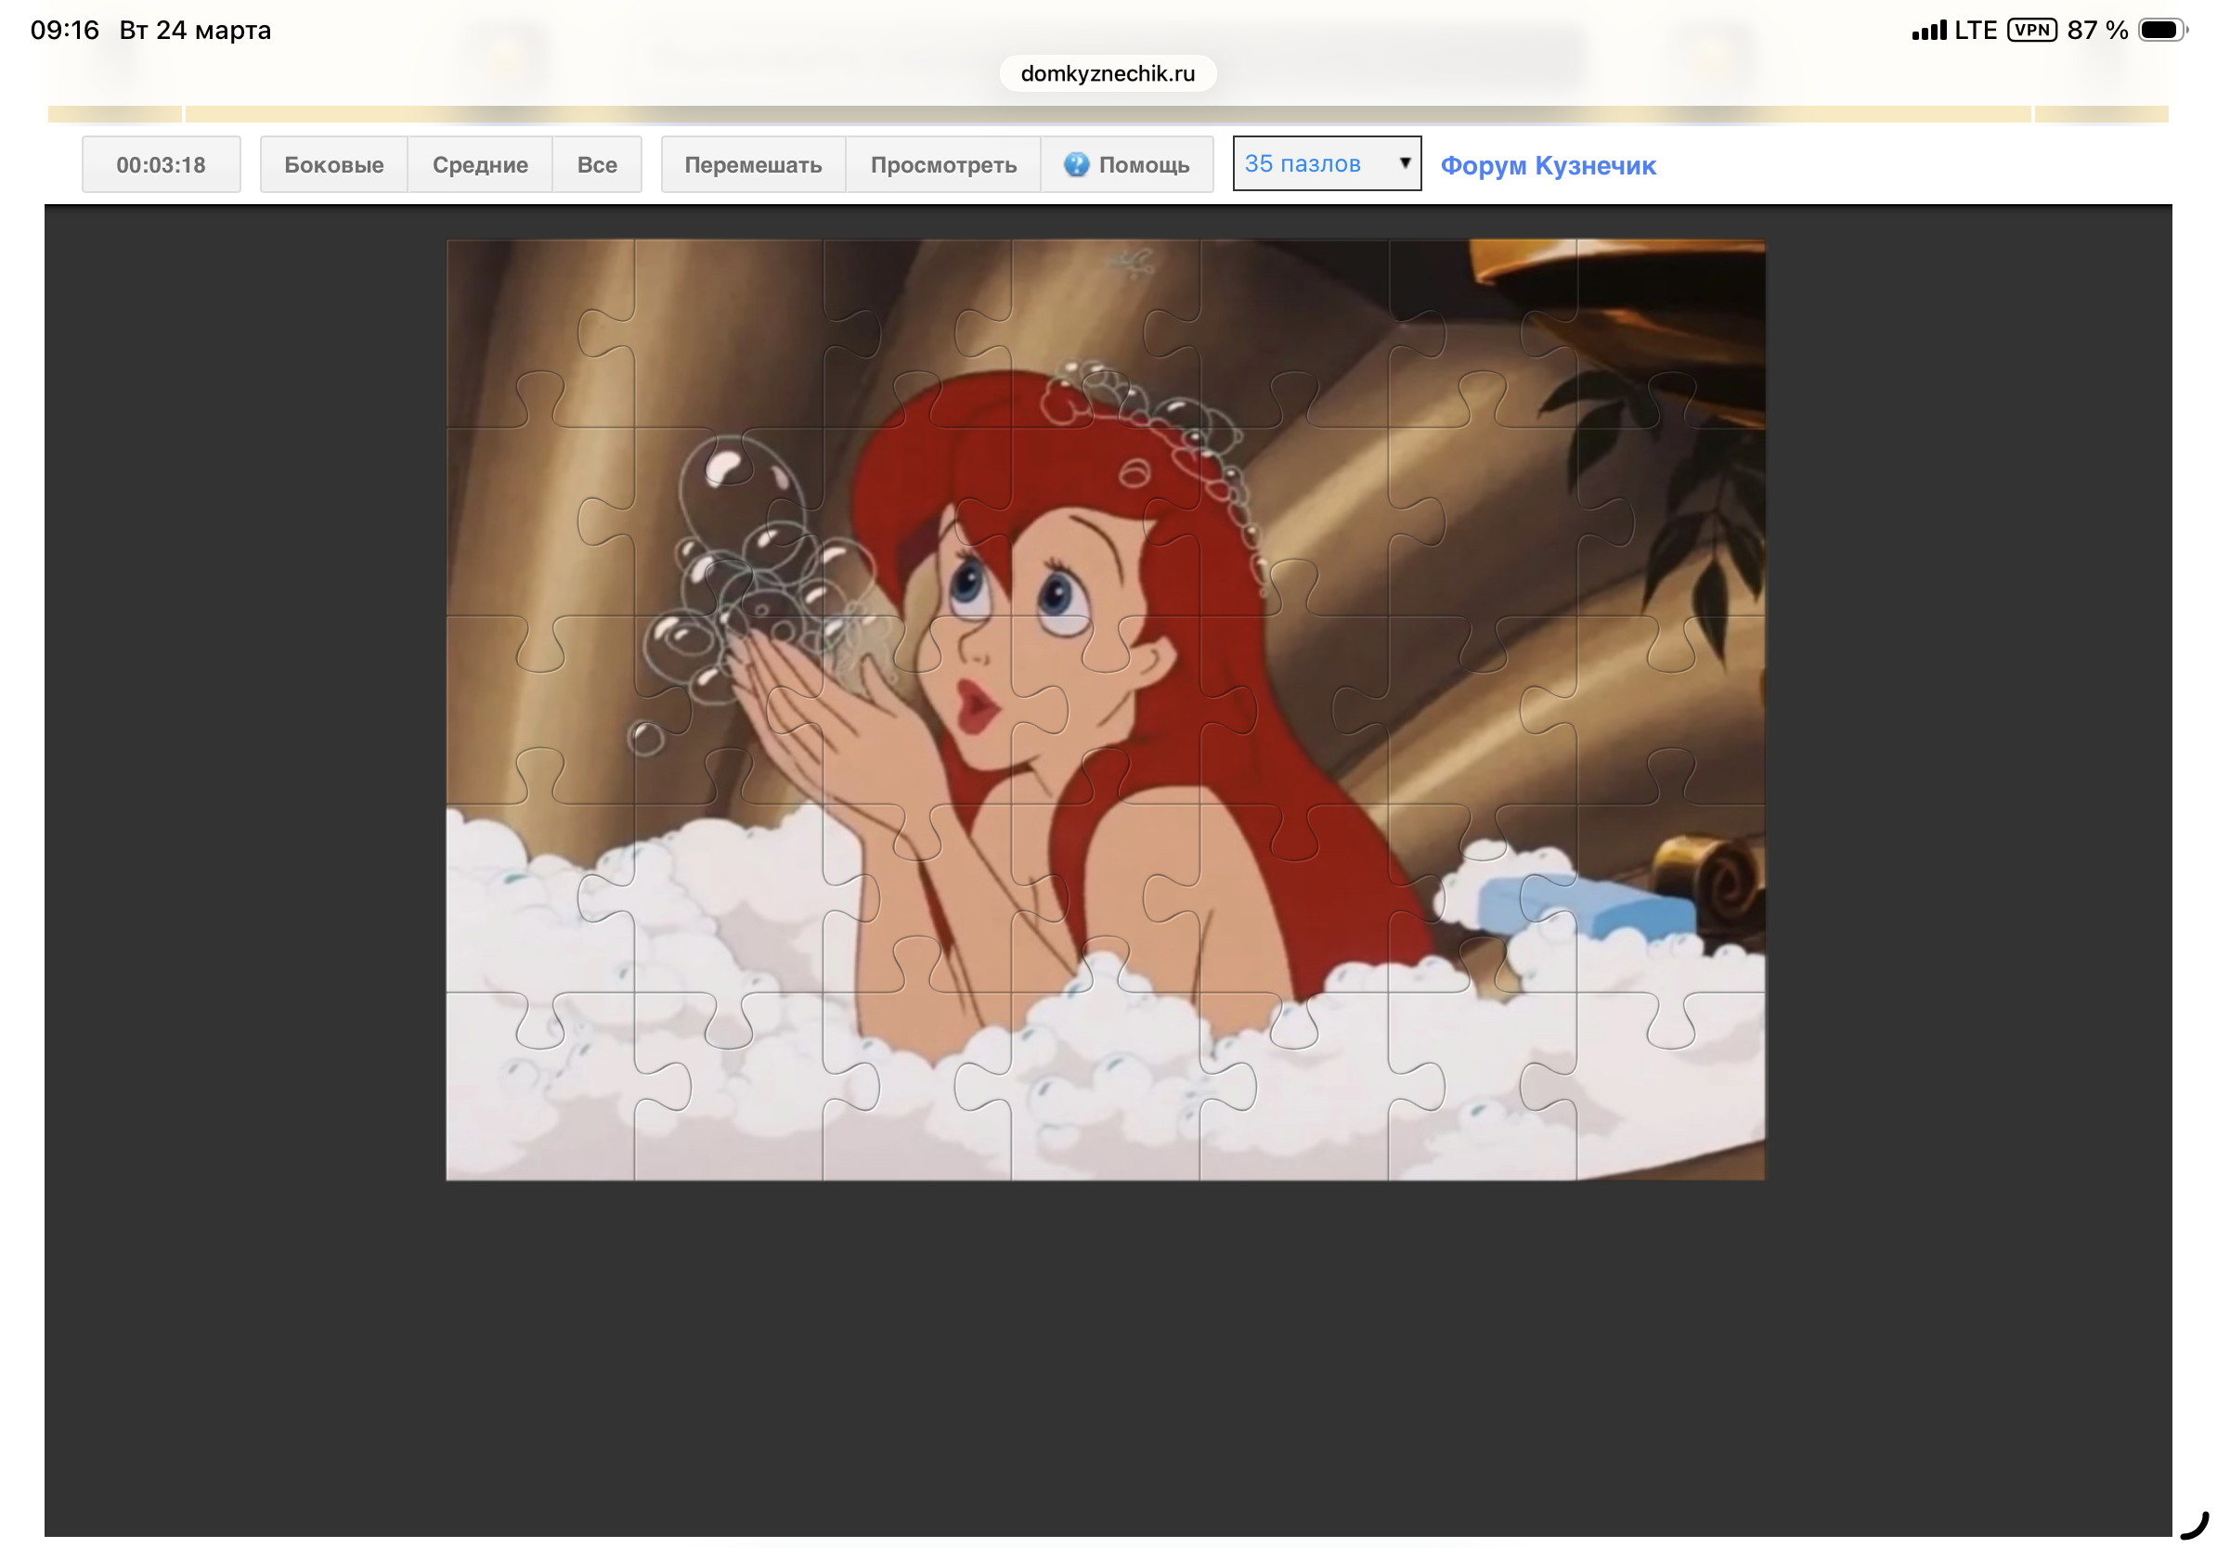
Task: Click the dropdown arrow next to 35 пазлов
Action: click(x=1405, y=163)
